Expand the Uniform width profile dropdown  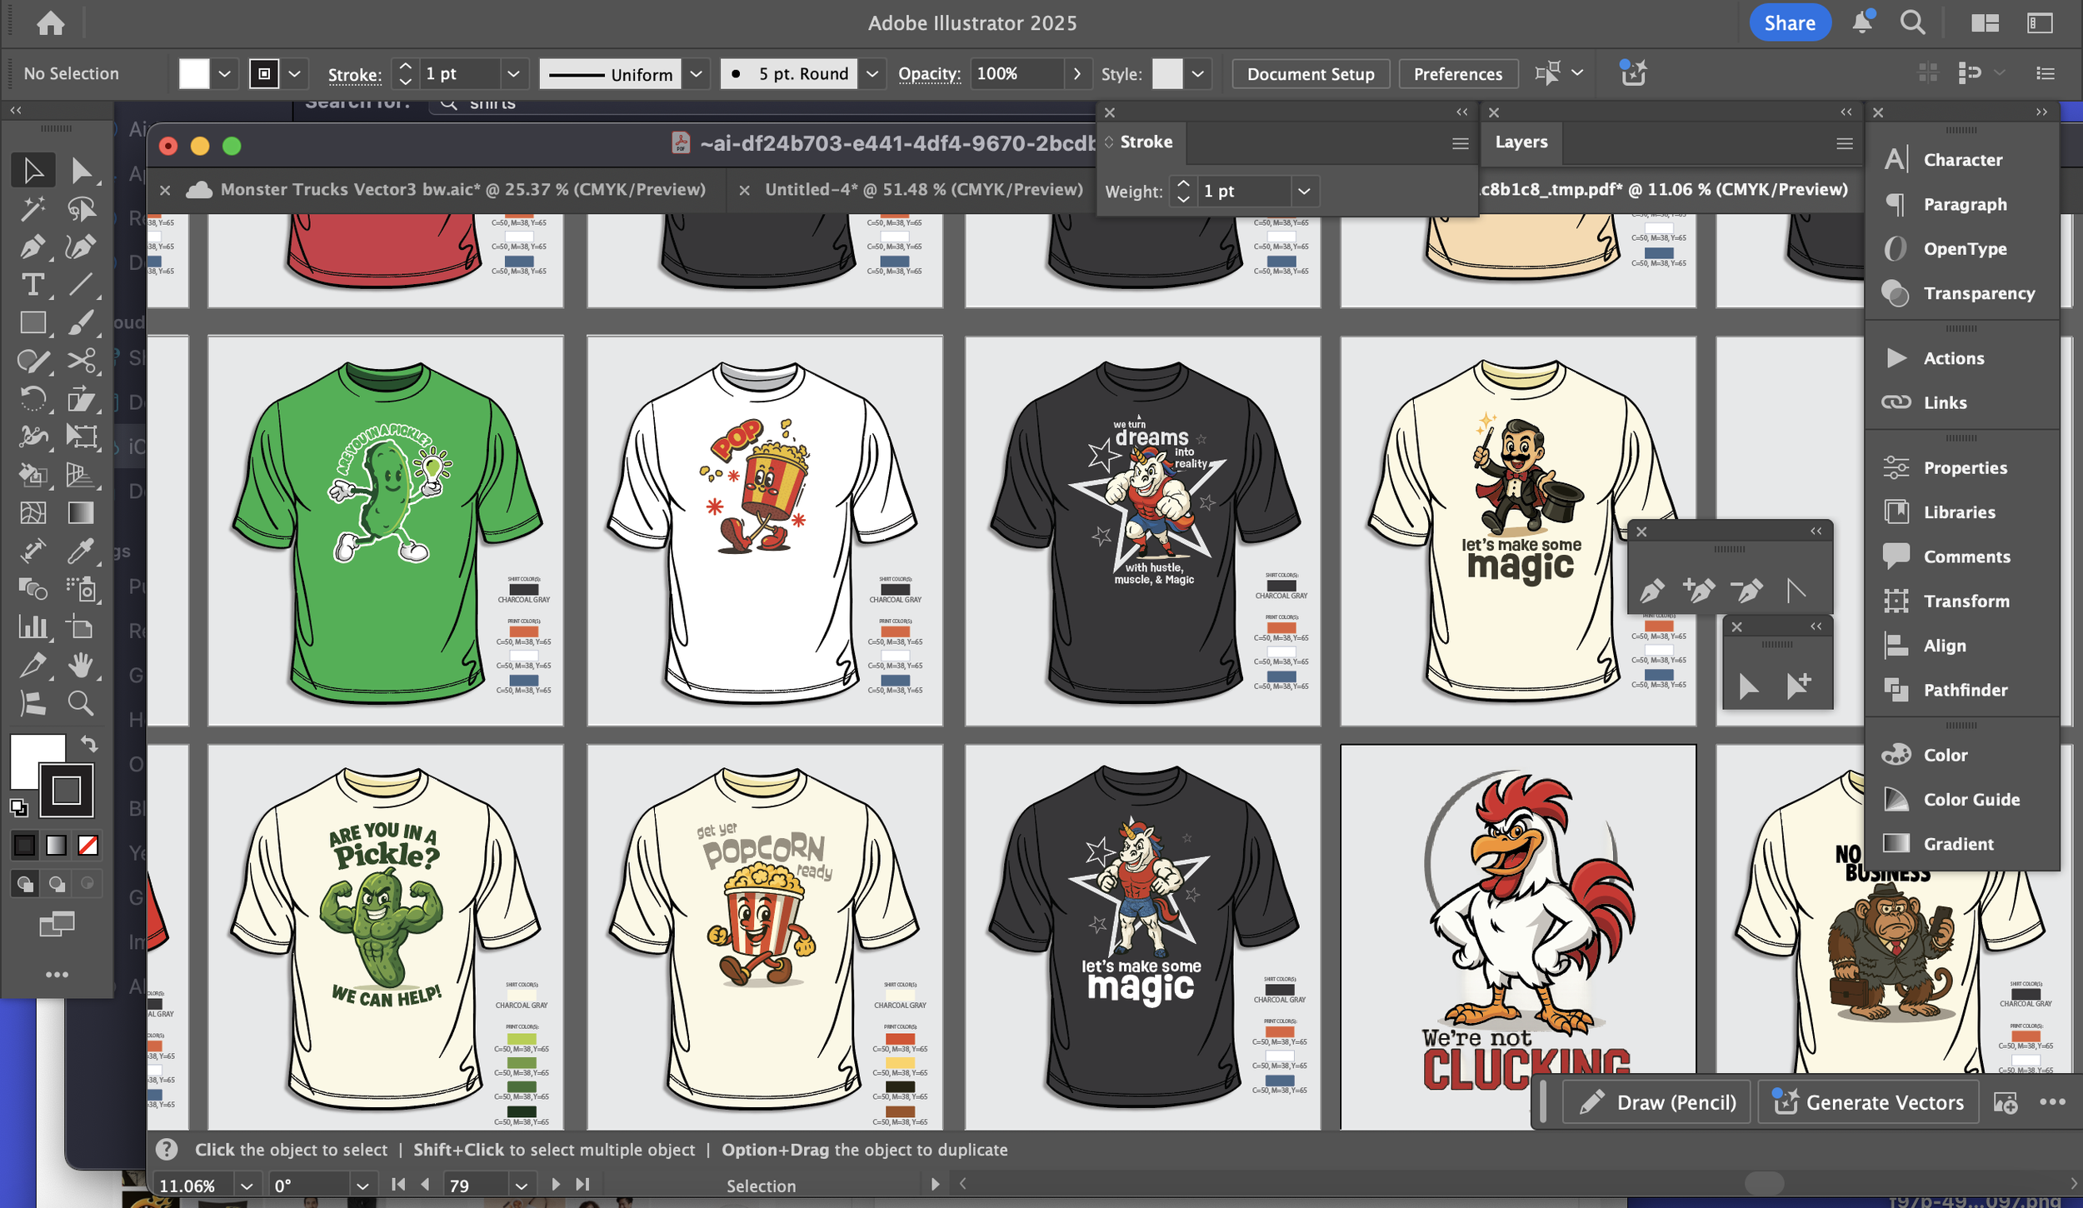coord(696,74)
